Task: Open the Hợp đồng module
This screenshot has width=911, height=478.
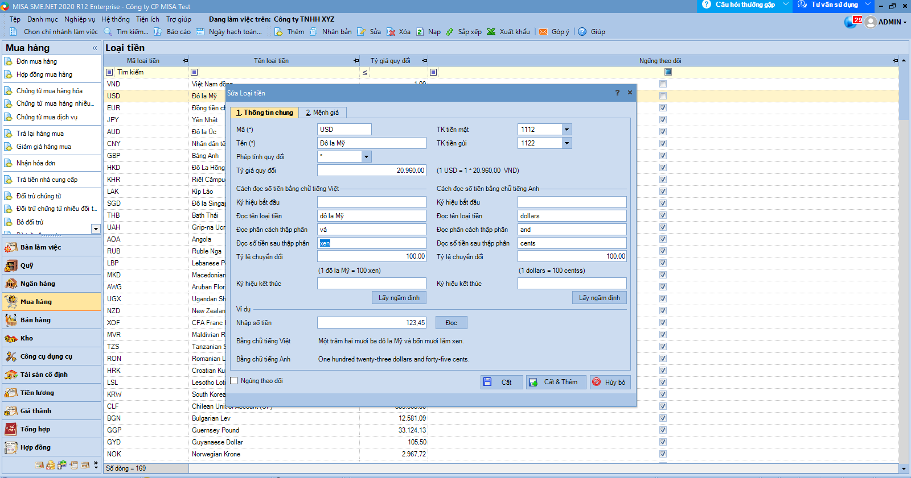Action: [x=52, y=447]
